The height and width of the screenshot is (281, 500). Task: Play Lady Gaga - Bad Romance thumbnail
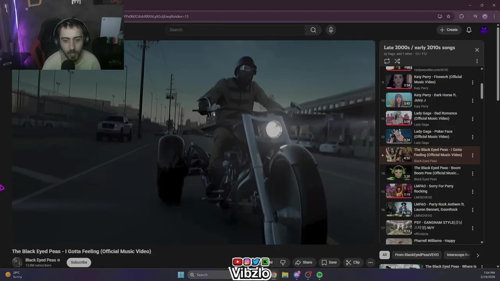[x=399, y=118]
